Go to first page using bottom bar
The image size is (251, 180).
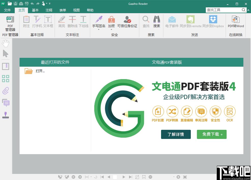click(x=102, y=177)
